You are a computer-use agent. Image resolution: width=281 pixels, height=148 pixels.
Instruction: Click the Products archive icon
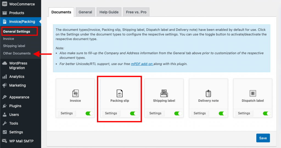[x=4, y=13]
